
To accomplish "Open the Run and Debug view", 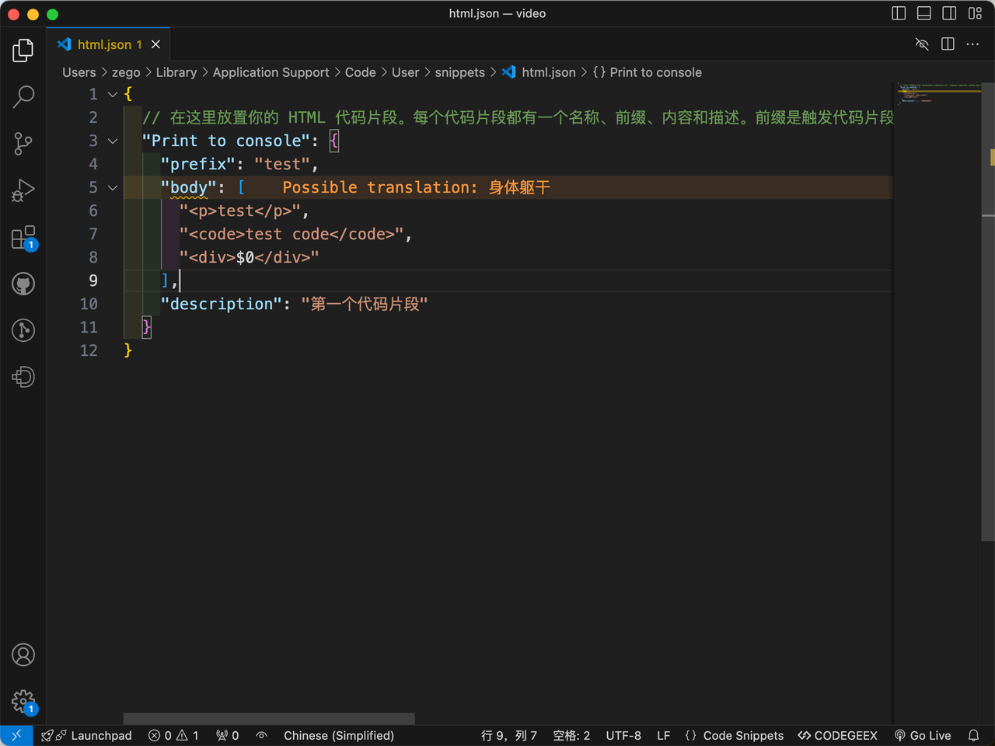I will tap(23, 190).
